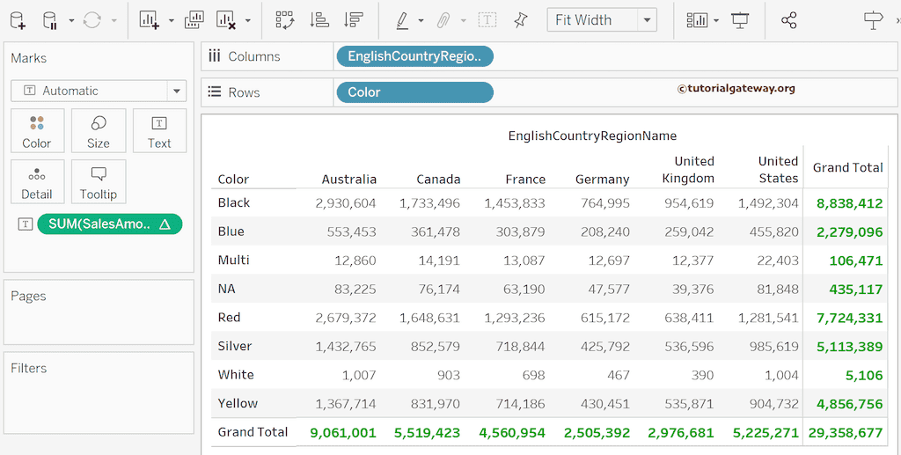Screen dimensions: 901x455
Task: Click the Share workbook icon
Action: (788, 19)
